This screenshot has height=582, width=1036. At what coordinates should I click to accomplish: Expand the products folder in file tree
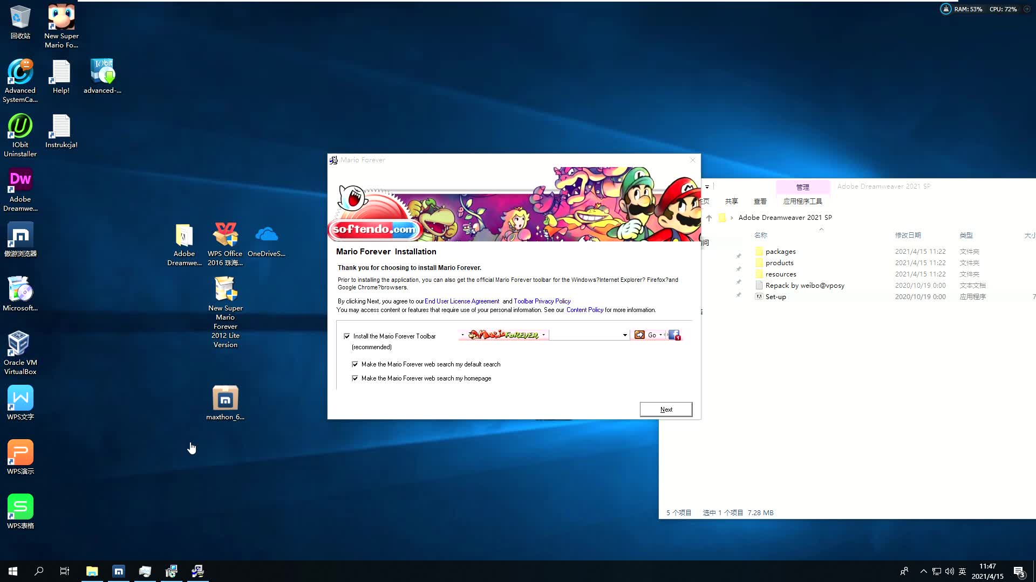[x=779, y=262]
